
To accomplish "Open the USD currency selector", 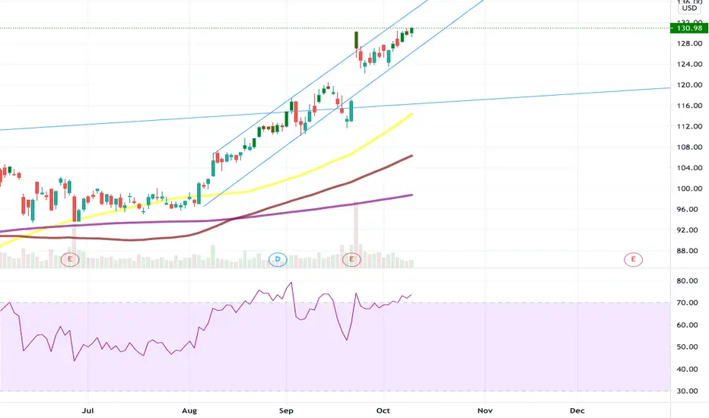I will tap(689, 8).
